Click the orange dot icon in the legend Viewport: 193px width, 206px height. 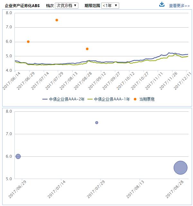coord(135,99)
